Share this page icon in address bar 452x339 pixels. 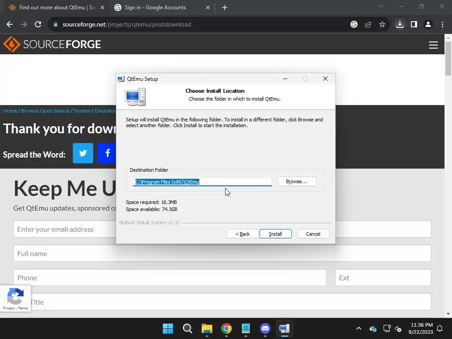[368, 25]
